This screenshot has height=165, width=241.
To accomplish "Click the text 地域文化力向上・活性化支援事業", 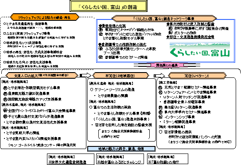I will pos(29,62).
